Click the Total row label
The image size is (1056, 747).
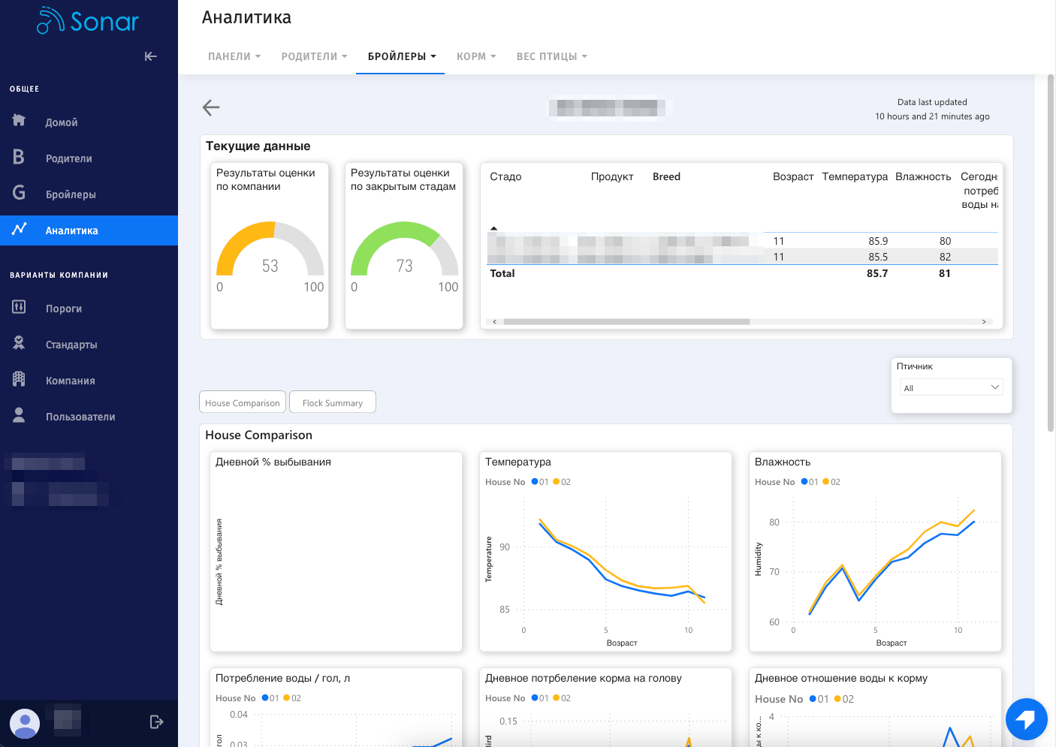point(502,273)
